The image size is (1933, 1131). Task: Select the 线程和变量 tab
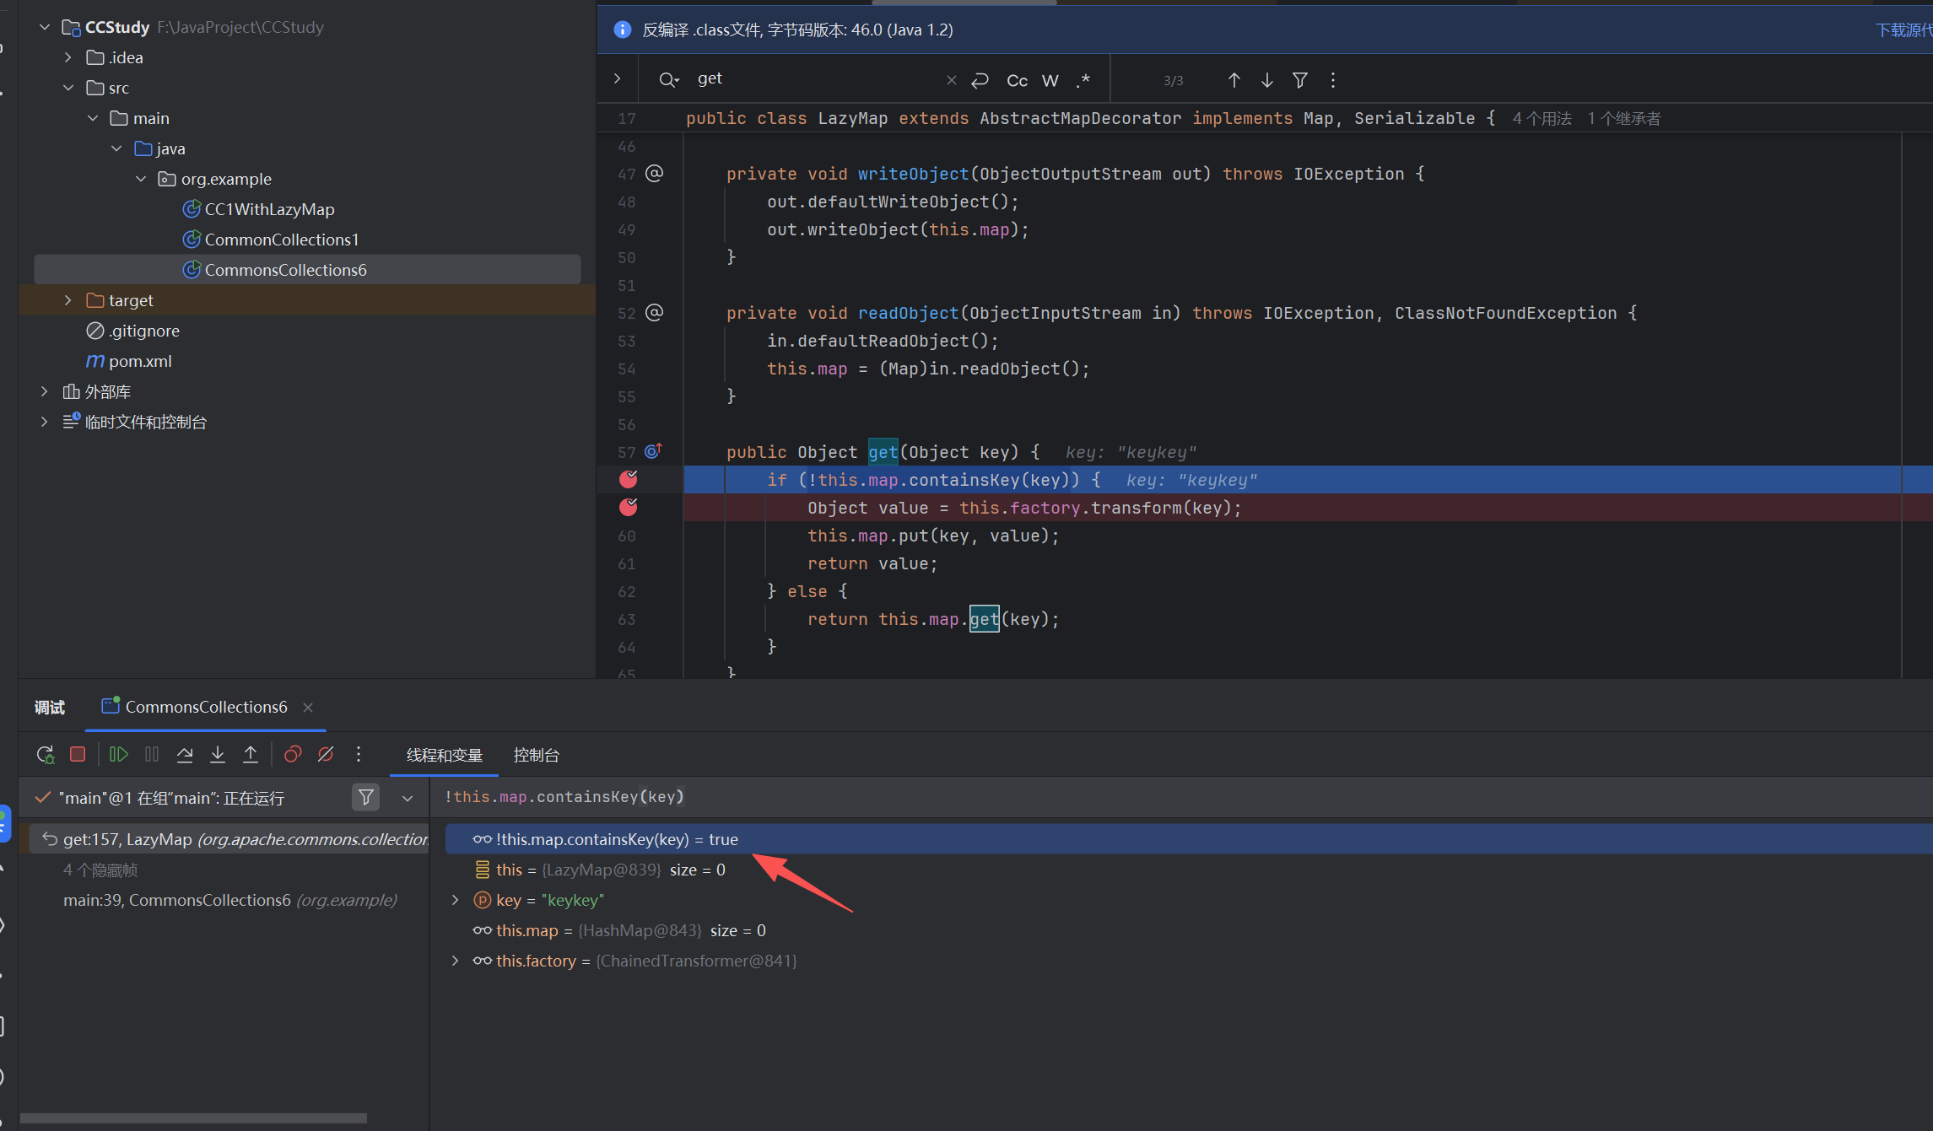[x=444, y=756]
